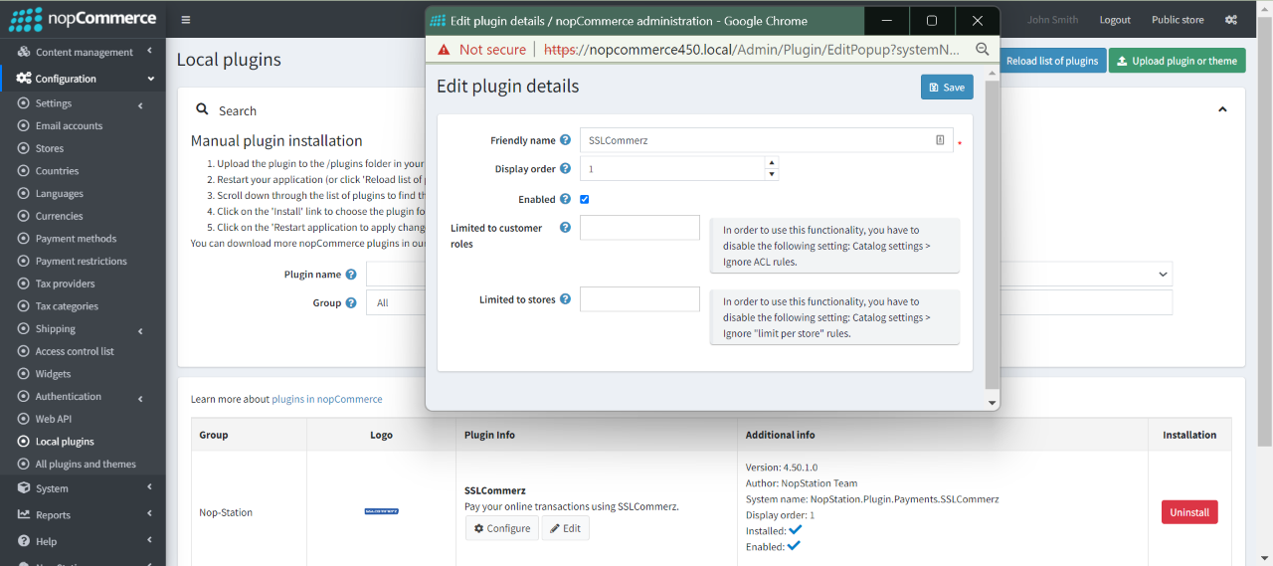
Task: Toggle the Enabled checkbox in popup
Action: pyautogui.click(x=585, y=199)
